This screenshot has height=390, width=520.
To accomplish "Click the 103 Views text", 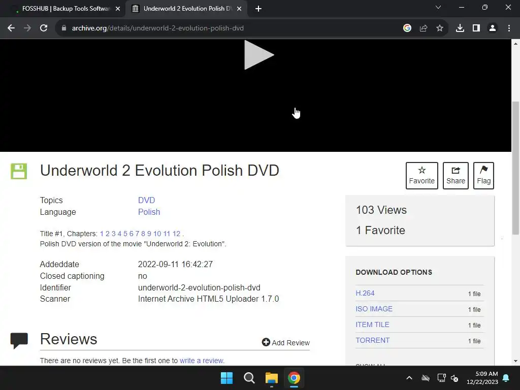I will point(381,210).
